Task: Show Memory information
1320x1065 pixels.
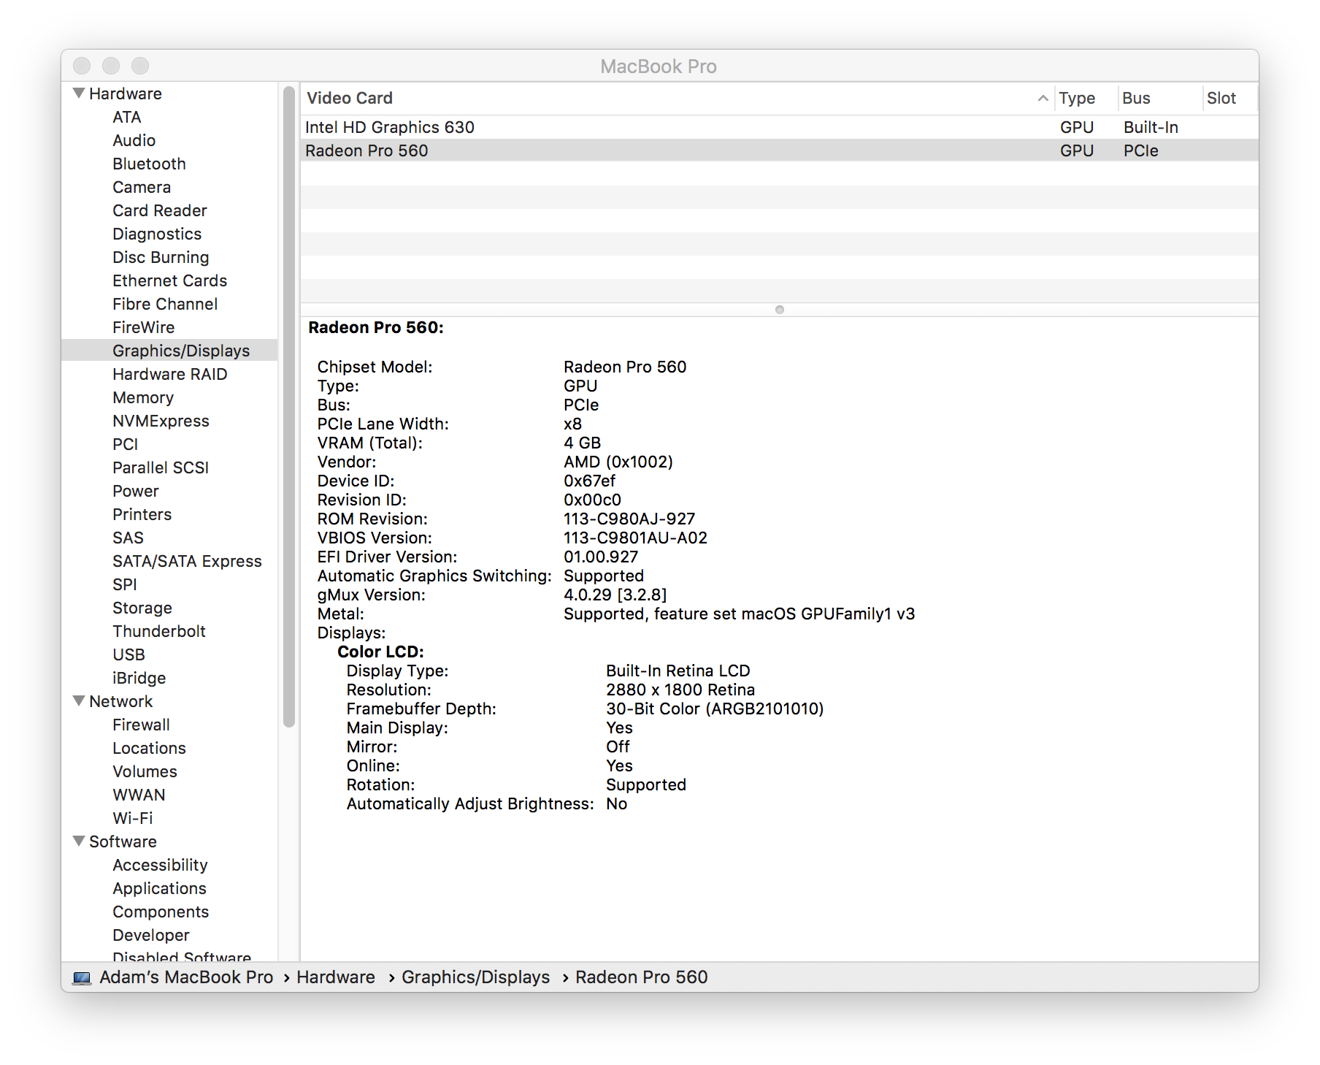Action: (x=143, y=397)
